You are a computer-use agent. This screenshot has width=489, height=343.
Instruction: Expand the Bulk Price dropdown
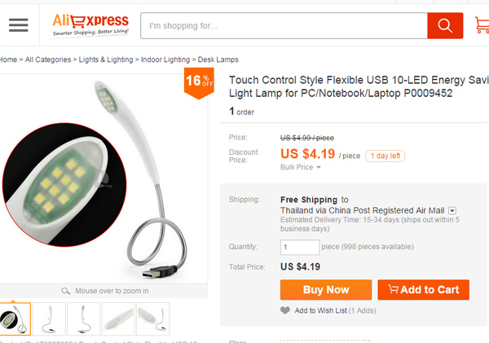(x=301, y=167)
